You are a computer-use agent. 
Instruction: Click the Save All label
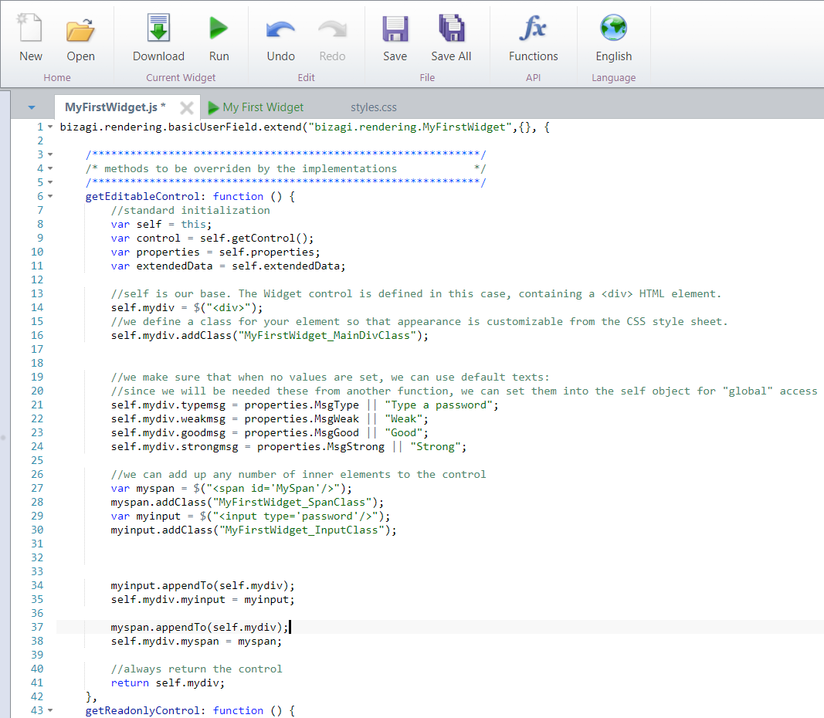point(451,56)
